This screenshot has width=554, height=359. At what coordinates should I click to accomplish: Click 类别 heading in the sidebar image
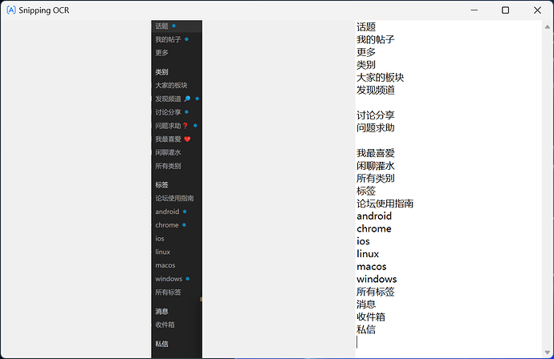162,72
